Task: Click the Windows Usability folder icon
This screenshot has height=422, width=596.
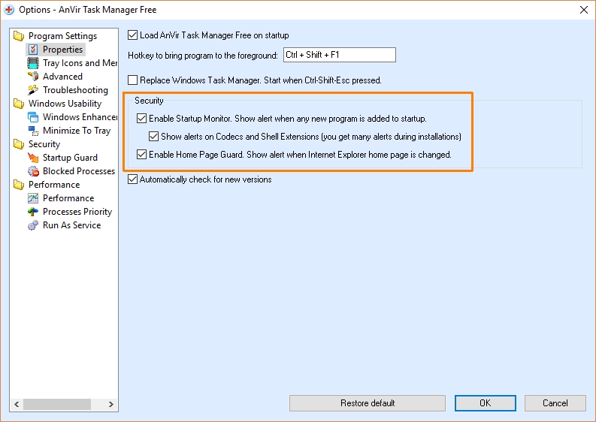Action: tap(19, 104)
